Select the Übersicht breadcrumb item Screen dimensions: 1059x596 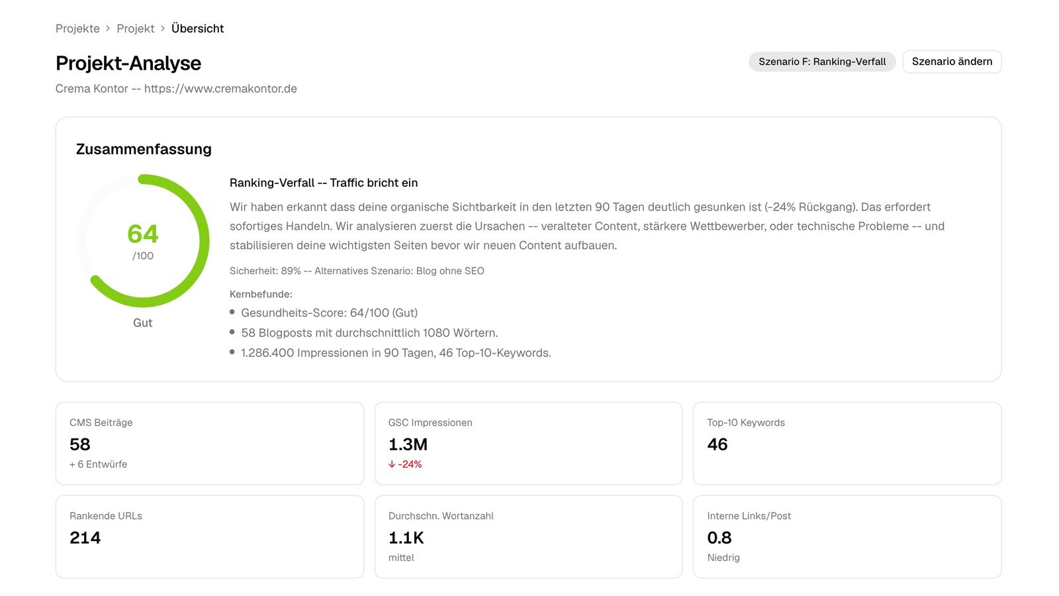click(197, 28)
